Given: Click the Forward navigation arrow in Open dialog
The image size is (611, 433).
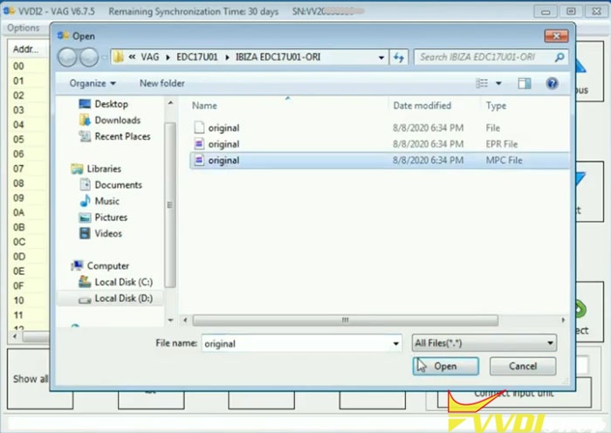Looking at the screenshot, I should tap(89, 58).
